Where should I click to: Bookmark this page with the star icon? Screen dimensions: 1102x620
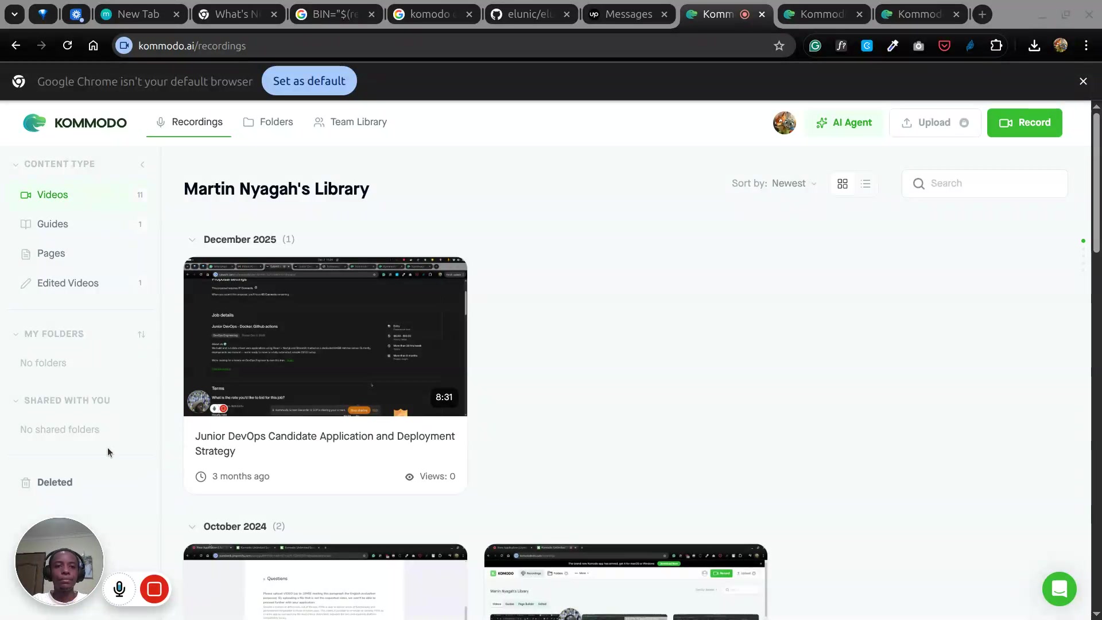pos(779,46)
